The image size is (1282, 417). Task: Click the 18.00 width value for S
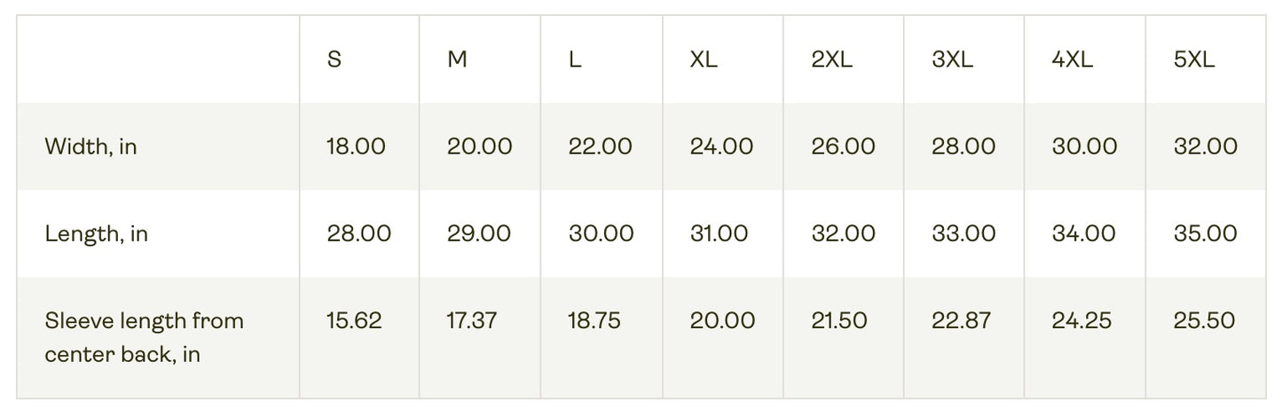click(x=356, y=146)
